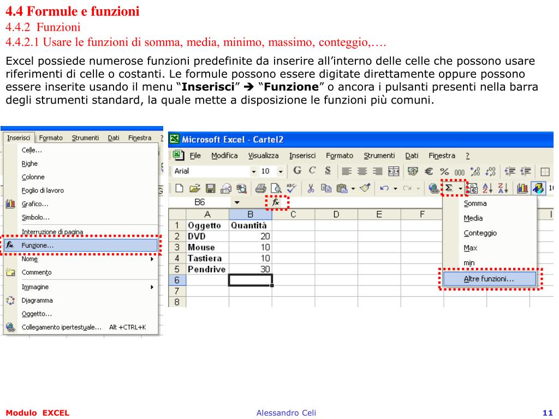Expand the AutoSum dropdown arrow

[461, 188]
